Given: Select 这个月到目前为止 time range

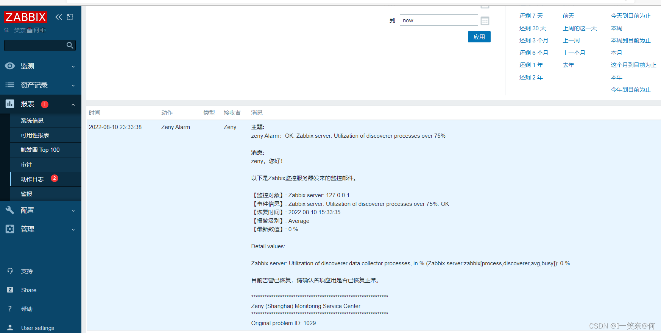Looking at the screenshot, I should 633,65.
